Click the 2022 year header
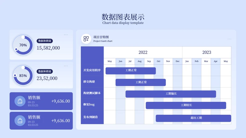Screen dimensions: 246x138 143,52
